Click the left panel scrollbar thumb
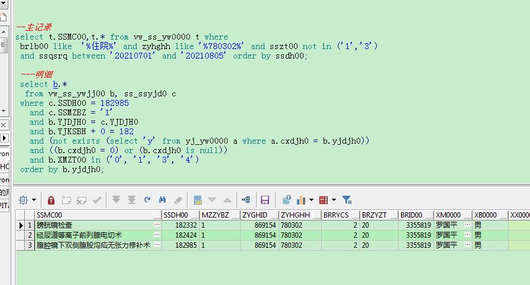 coord(4,45)
